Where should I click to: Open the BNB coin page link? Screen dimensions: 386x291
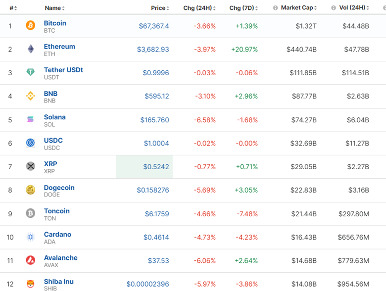50,94
